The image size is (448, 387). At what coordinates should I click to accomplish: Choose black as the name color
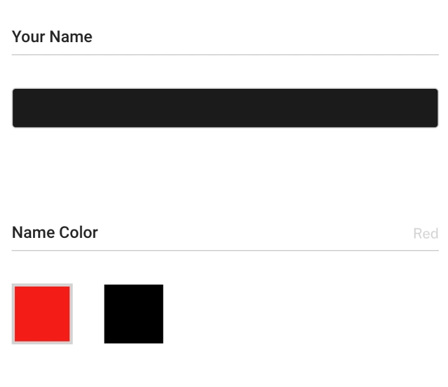tap(134, 314)
